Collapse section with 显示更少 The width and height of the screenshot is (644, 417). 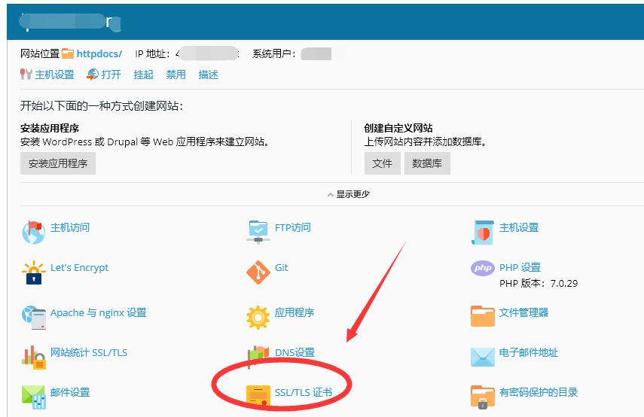point(348,194)
